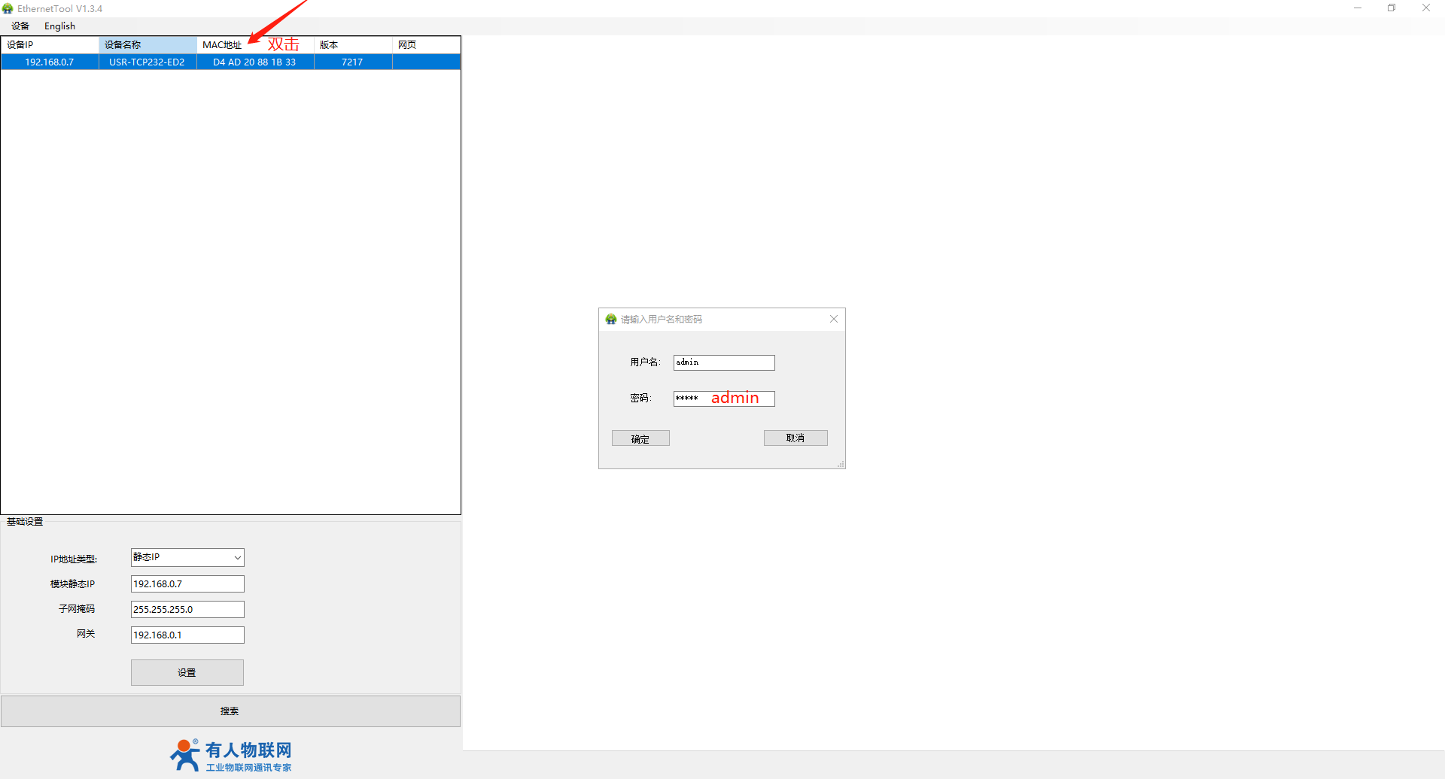The width and height of the screenshot is (1445, 779).
Task: Click the 子网掩码 input field
Action: tap(187, 610)
